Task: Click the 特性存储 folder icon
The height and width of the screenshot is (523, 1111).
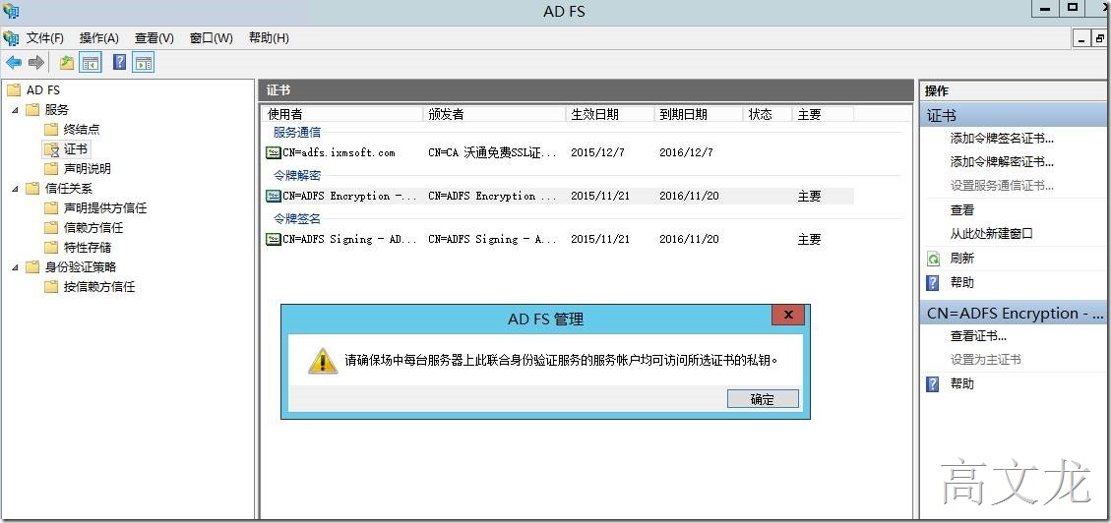Action: 51,247
